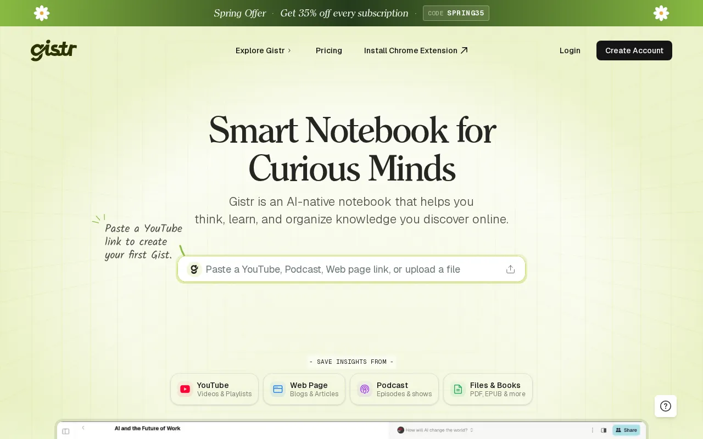This screenshot has width=703, height=439.
Task: Click the purple Podcast icon
Action: click(x=365, y=389)
